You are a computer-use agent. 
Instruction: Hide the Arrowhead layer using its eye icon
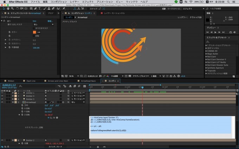(2, 102)
